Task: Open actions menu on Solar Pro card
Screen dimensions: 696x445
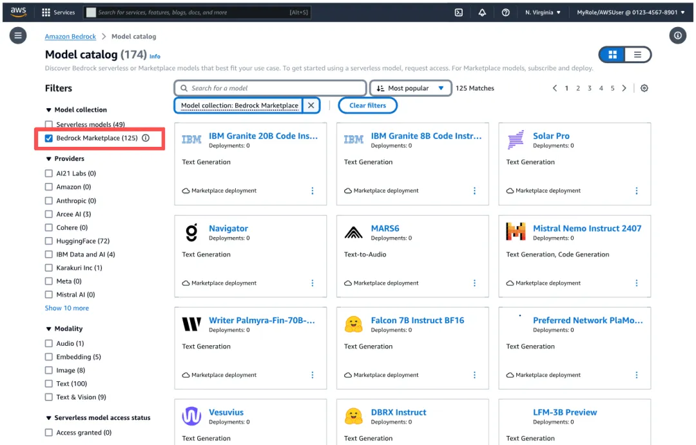Action: (637, 191)
